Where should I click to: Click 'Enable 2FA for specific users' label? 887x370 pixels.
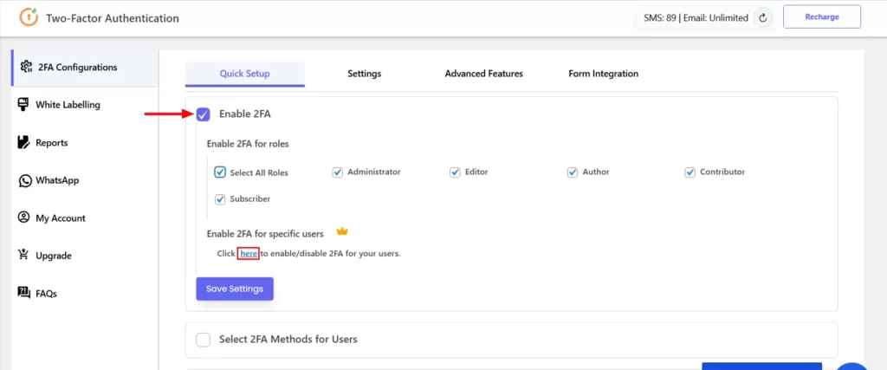click(x=265, y=233)
